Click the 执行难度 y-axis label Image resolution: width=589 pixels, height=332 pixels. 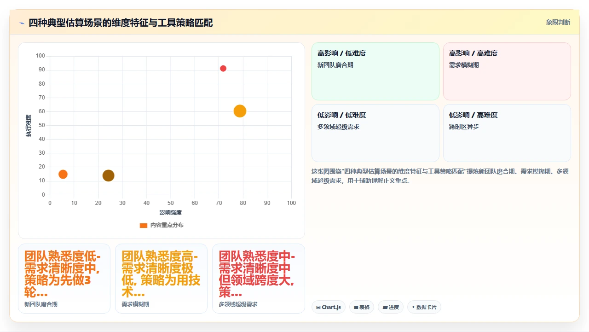(29, 126)
